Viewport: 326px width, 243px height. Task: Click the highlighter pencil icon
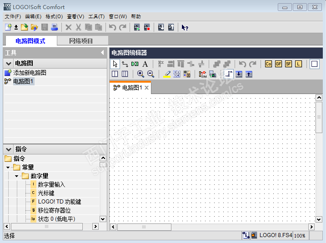[x=167, y=74]
